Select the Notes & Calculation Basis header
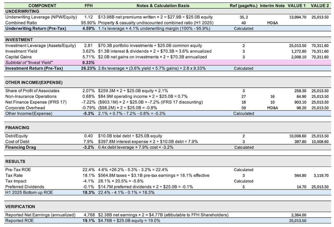 [x=163, y=6]
